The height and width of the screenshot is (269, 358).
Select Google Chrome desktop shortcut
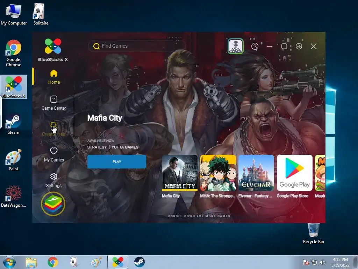point(14,54)
